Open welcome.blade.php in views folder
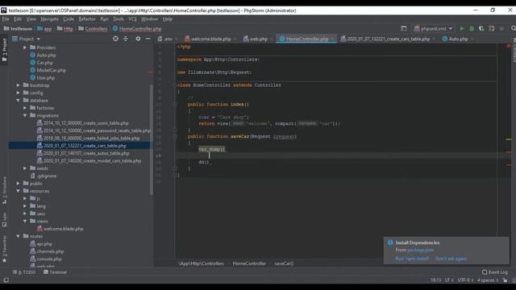This screenshot has height=290, width=516. coord(60,229)
